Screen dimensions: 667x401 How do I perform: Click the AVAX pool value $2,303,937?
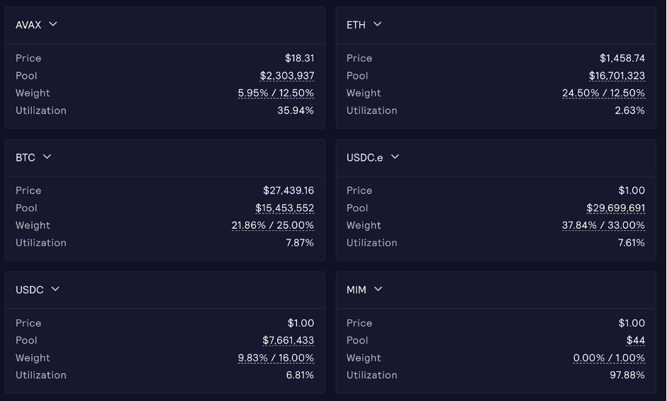pos(286,76)
